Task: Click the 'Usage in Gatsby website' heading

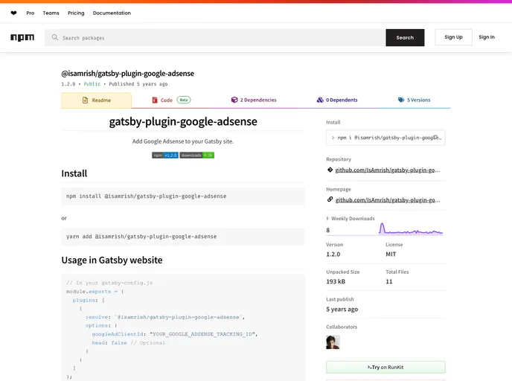Action: pyautogui.click(x=112, y=260)
